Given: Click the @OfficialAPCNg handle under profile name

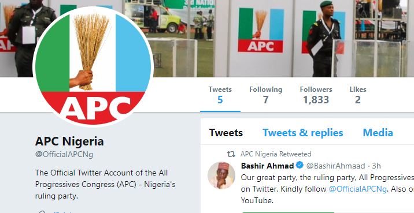Looking at the screenshot, I should pos(64,155).
